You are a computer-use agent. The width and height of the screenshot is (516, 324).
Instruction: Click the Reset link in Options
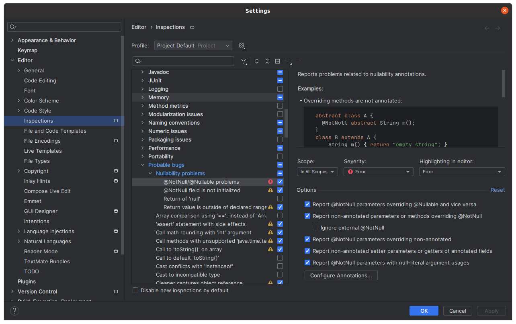click(498, 190)
